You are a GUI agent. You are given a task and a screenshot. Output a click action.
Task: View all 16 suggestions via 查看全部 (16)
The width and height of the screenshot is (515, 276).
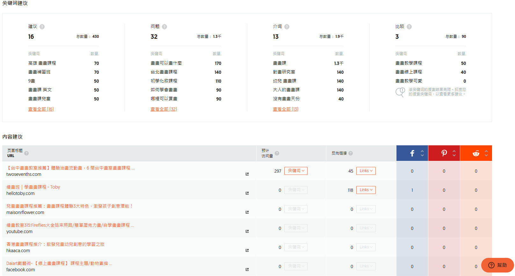pos(41,109)
